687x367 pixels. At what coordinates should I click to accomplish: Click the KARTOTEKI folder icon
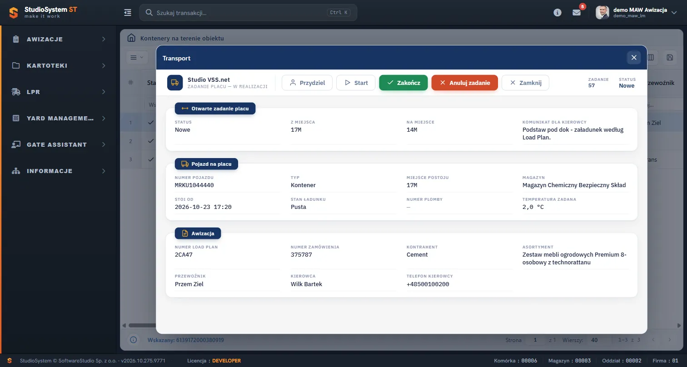click(16, 65)
